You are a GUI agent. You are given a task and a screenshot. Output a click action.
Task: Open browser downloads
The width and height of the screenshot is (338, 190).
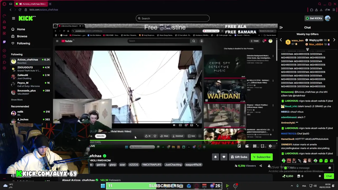(x=321, y=10)
